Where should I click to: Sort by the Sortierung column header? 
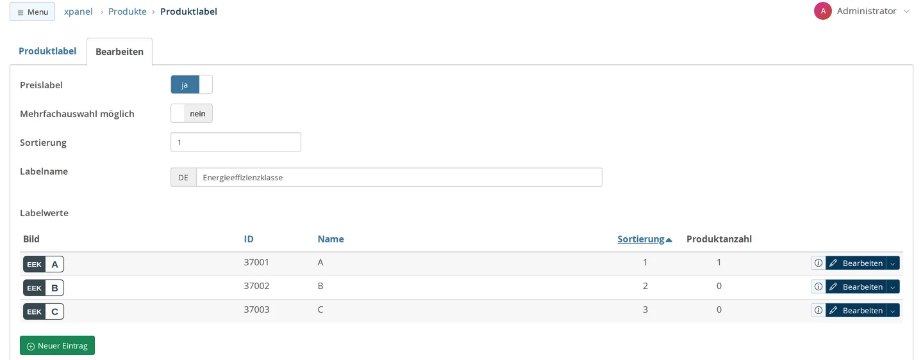[645, 239]
